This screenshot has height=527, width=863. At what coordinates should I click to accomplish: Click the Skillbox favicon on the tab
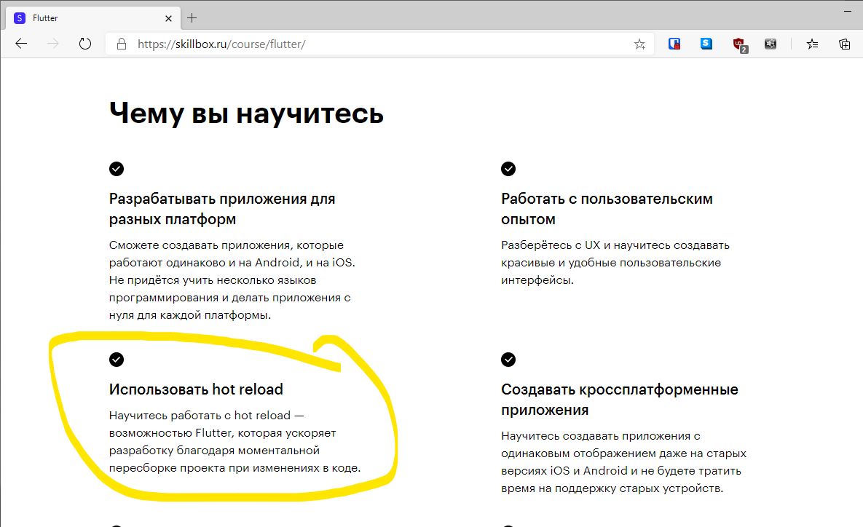coord(19,18)
